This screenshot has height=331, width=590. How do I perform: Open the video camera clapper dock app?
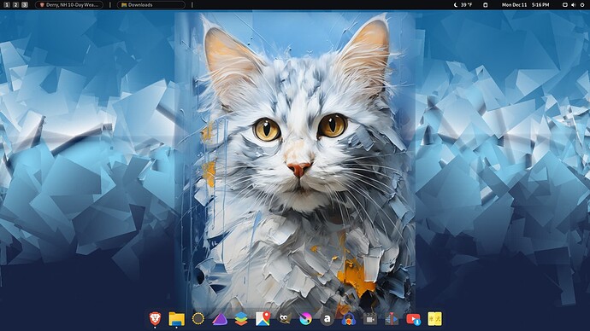tap(370, 319)
